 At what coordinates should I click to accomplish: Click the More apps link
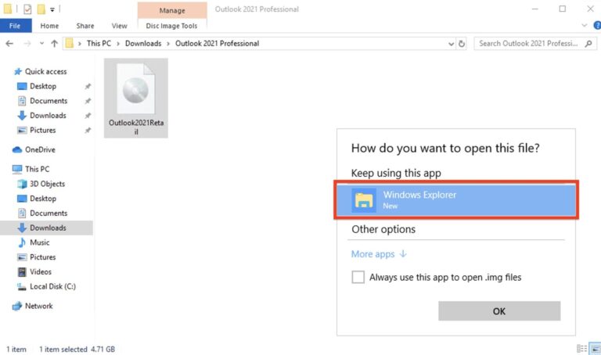click(379, 254)
